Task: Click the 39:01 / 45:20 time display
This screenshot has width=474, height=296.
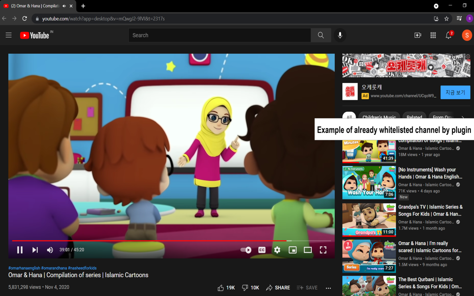Action: click(x=72, y=250)
